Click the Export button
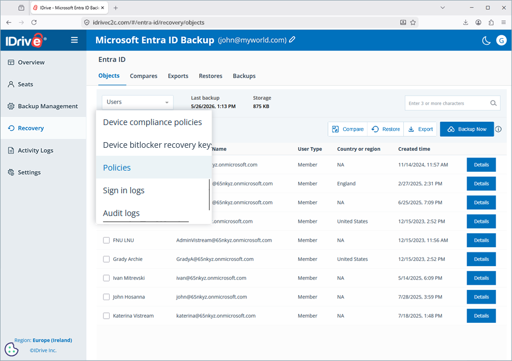This screenshot has height=361, width=512. pos(420,129)
